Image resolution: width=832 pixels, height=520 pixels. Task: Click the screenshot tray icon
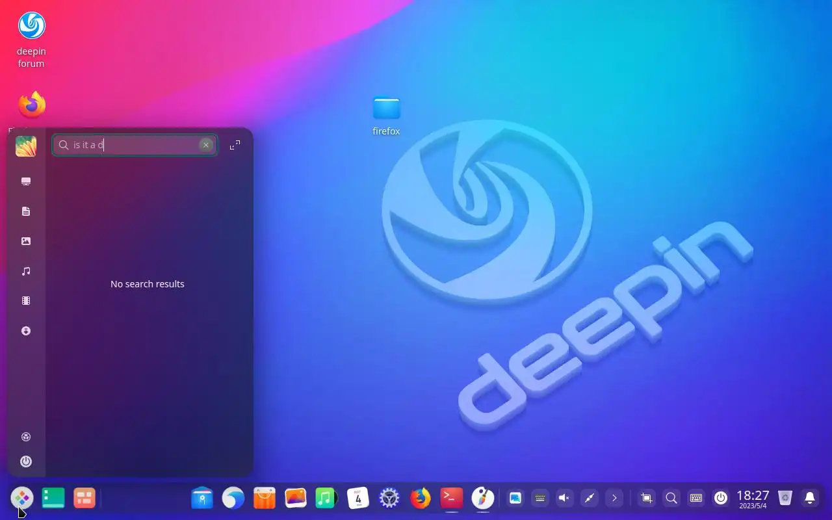[647, 499]
